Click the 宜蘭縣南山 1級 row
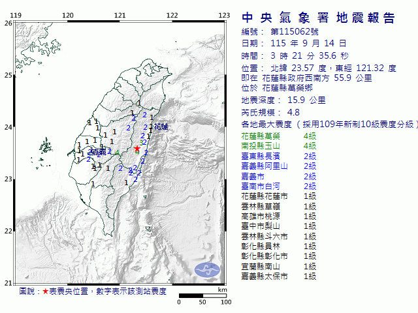 279,267
